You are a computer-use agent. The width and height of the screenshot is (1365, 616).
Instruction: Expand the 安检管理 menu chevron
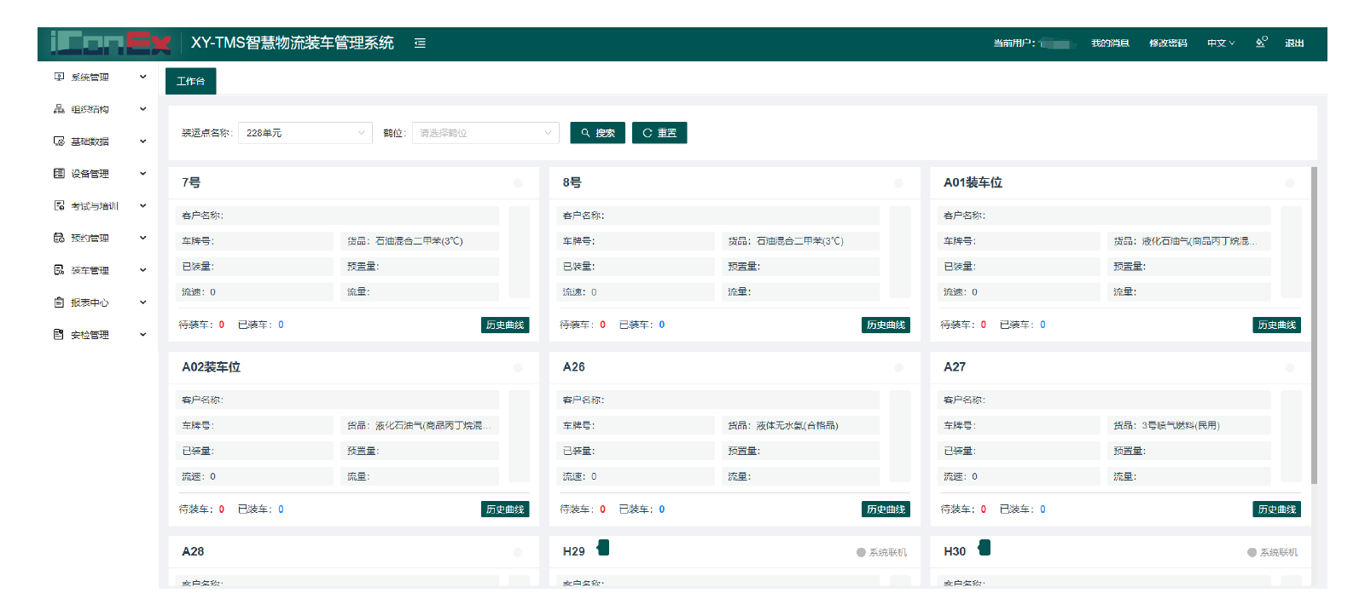point(142,335)
